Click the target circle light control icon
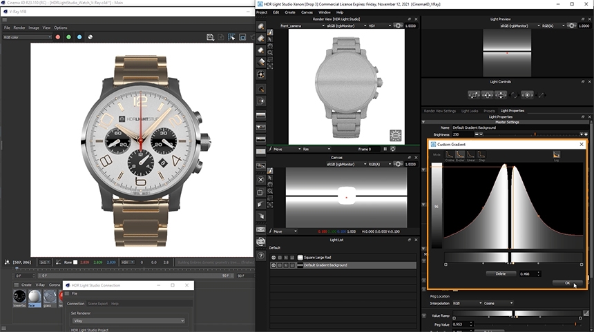 (527, 95)
